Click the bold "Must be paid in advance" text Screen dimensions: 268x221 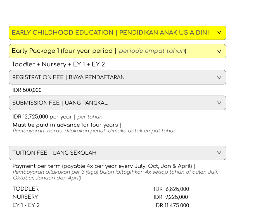coord(47,125)
